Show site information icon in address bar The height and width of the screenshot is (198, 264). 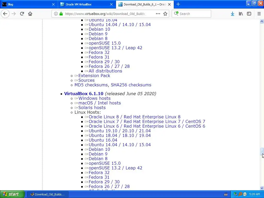[x=56, y=14]
